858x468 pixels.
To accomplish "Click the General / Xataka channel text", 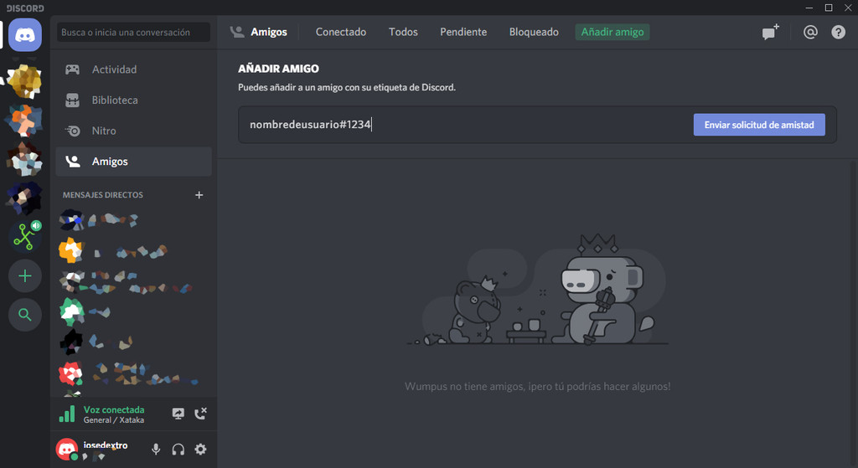I will point(114,420).
